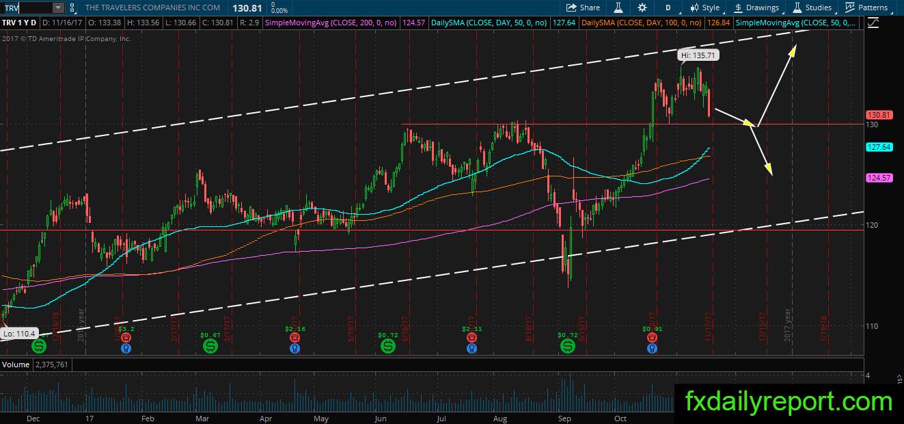The image size is (904, 424).
Task: Select the truncated SimpleMovingAvg (CLOSE, 50, 0,... legend
Action: [795, 23]
